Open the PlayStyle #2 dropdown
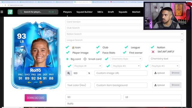The width and height of the screenshot is (192, 108). tap(126, 66)
